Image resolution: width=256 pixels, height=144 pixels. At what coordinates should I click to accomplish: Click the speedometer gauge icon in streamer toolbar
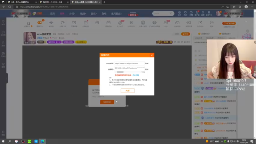point(177,23)
